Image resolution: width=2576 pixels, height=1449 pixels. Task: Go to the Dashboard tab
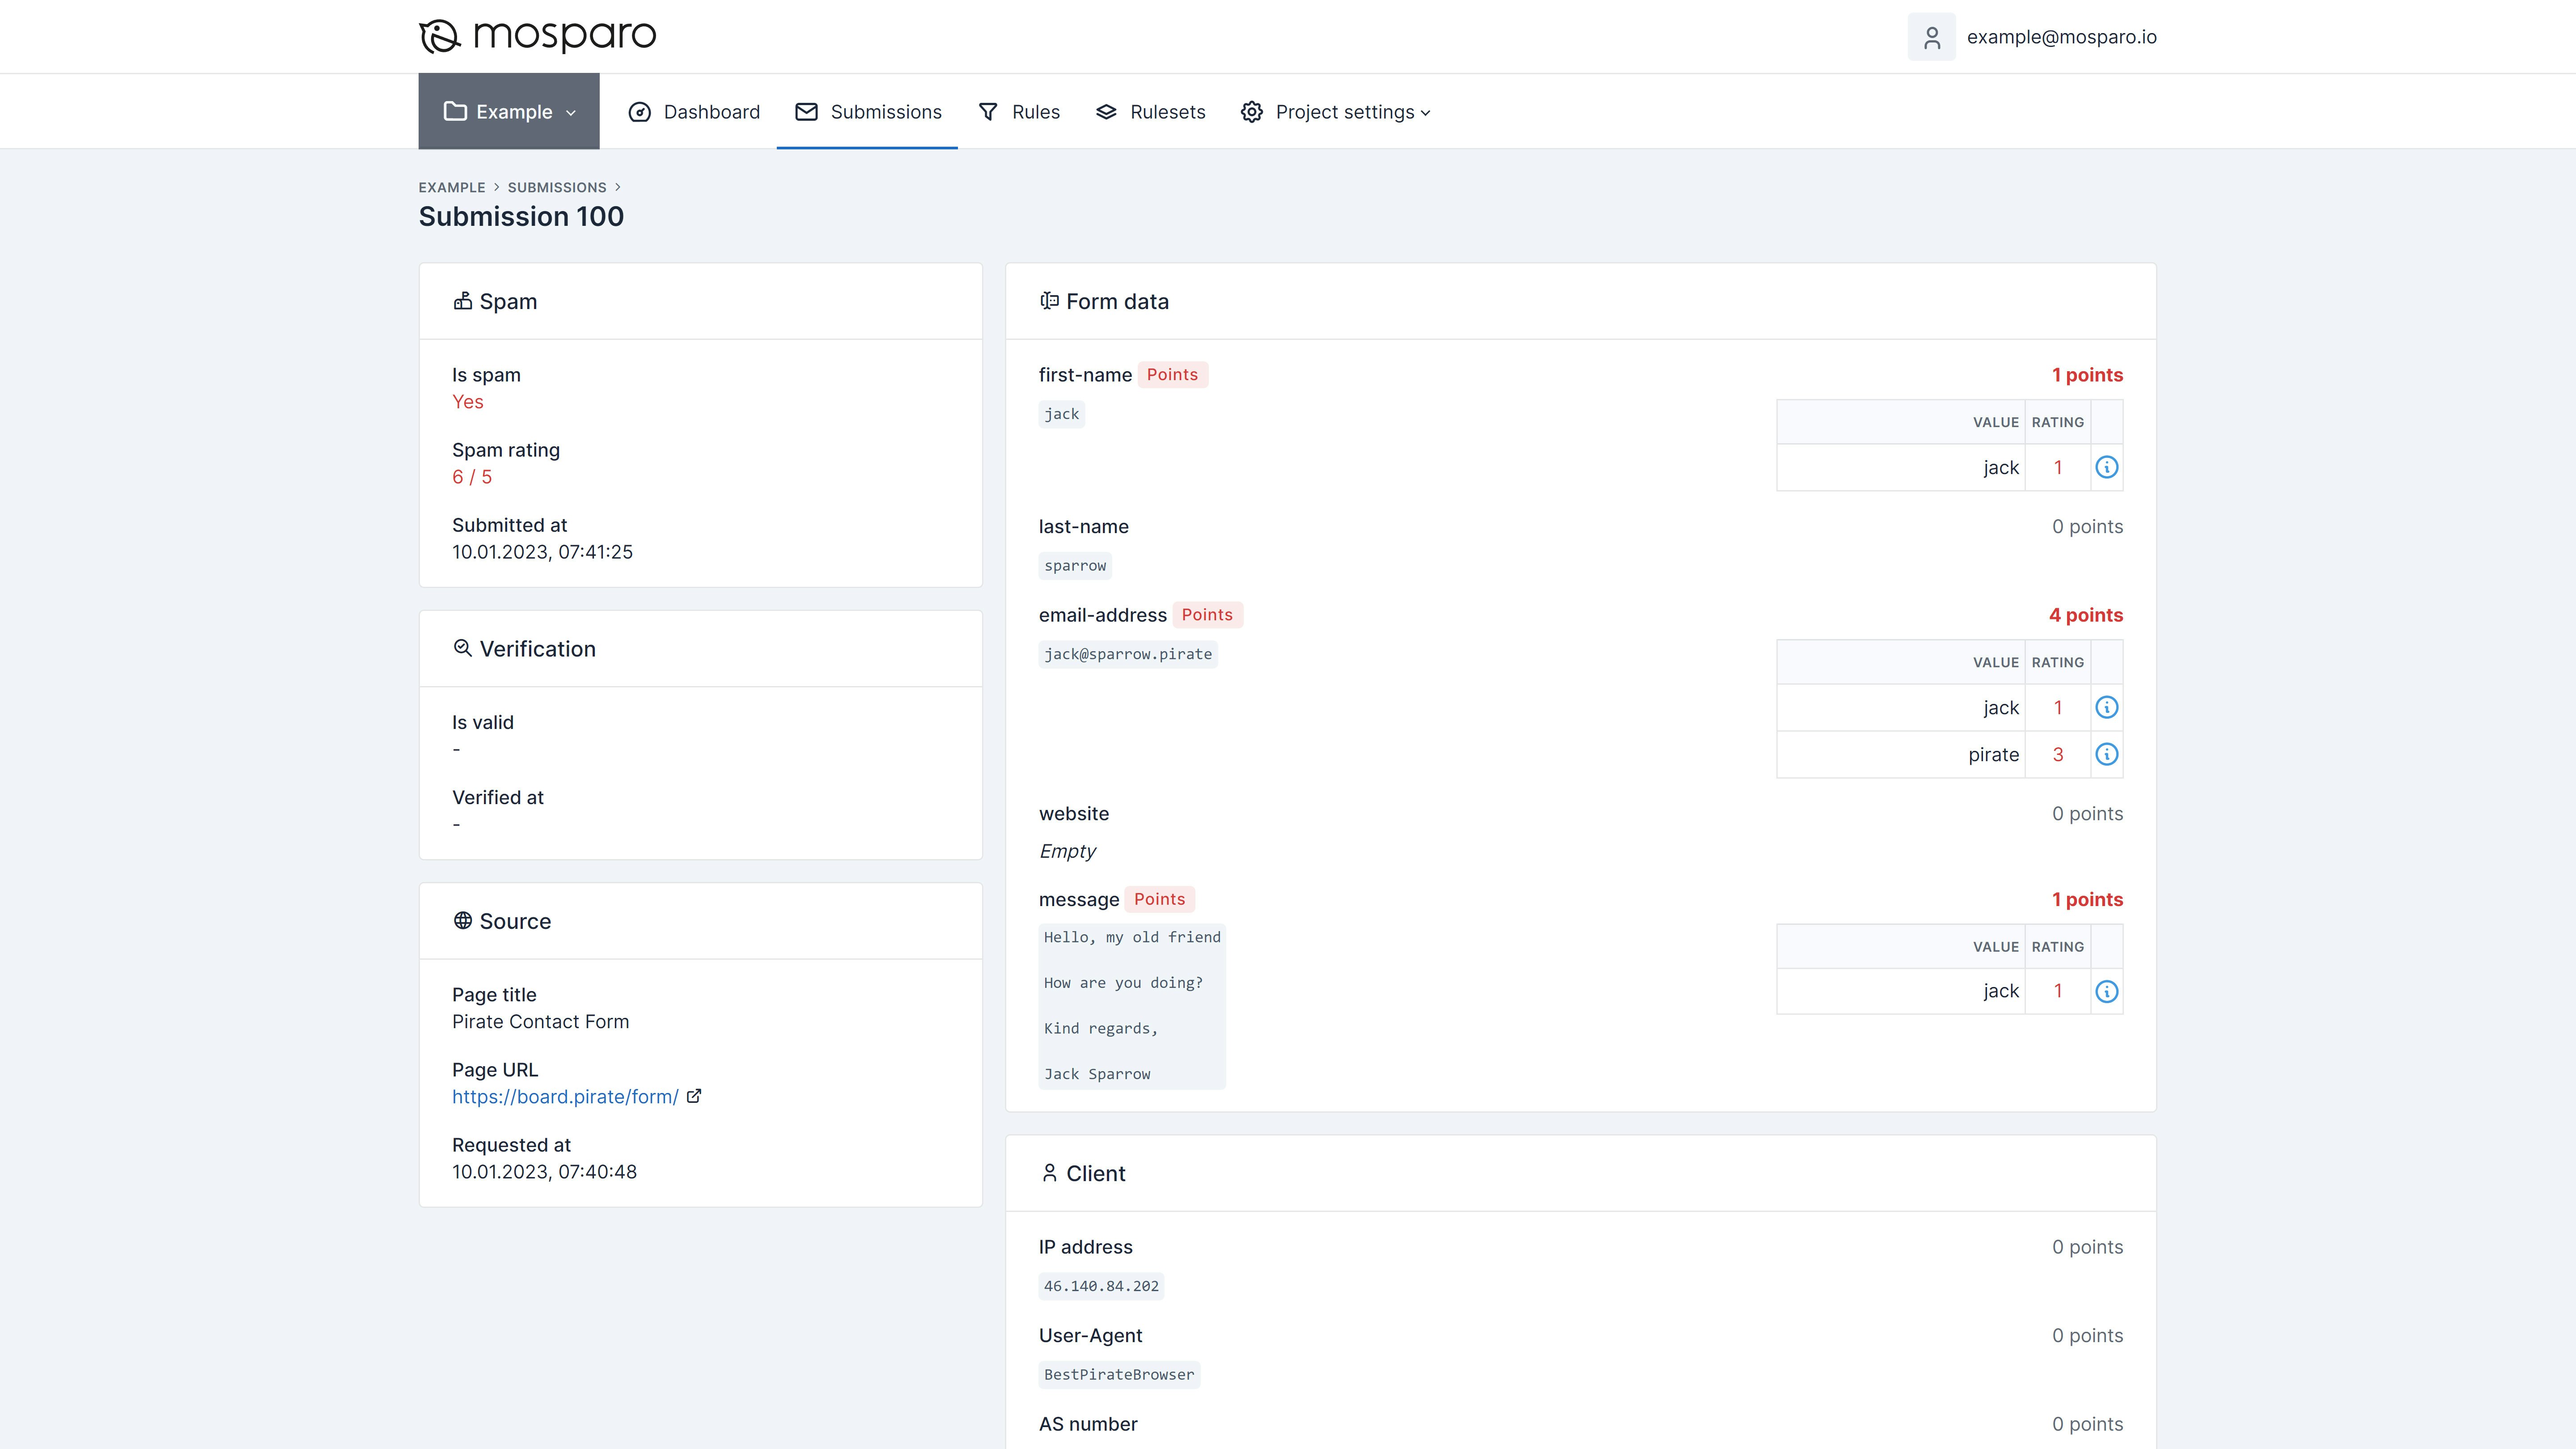(694, 112)
